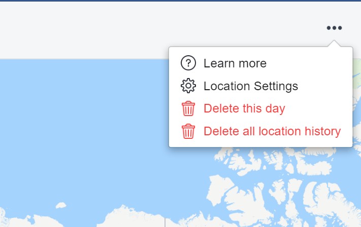Click the trash icon beside Delete this day
This screenshot has height=227, width=361.
tap(188, 108)
